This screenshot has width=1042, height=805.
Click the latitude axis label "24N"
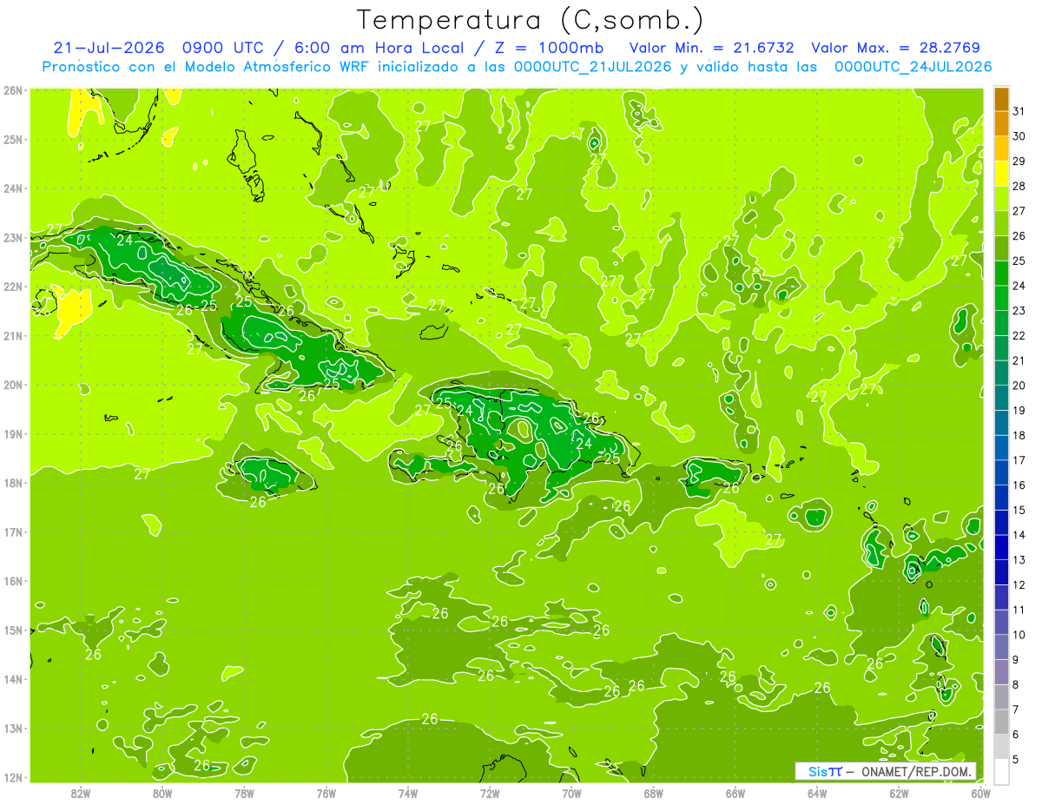pyautogui.click(x=13, y=188)
